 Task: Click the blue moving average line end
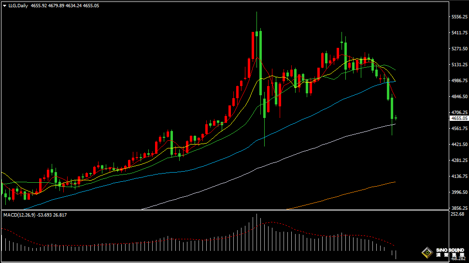(x=395, y=82)
